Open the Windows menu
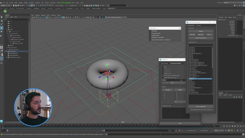The height and width of the screenshot is (138, 245). [x=31, y=3]
